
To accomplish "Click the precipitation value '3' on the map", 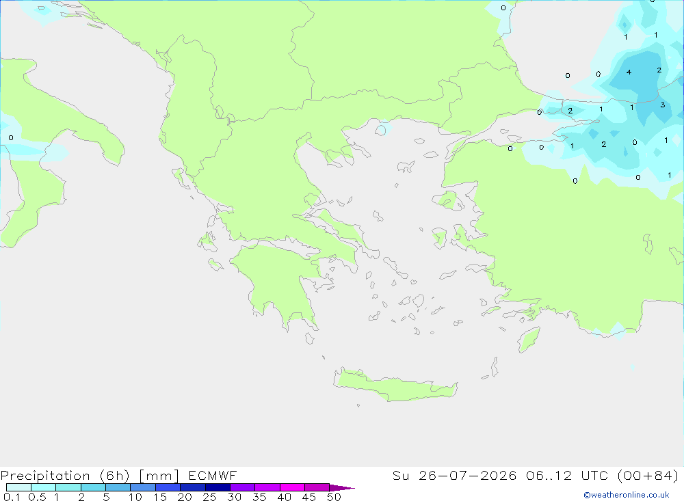I will pos(663,105).
